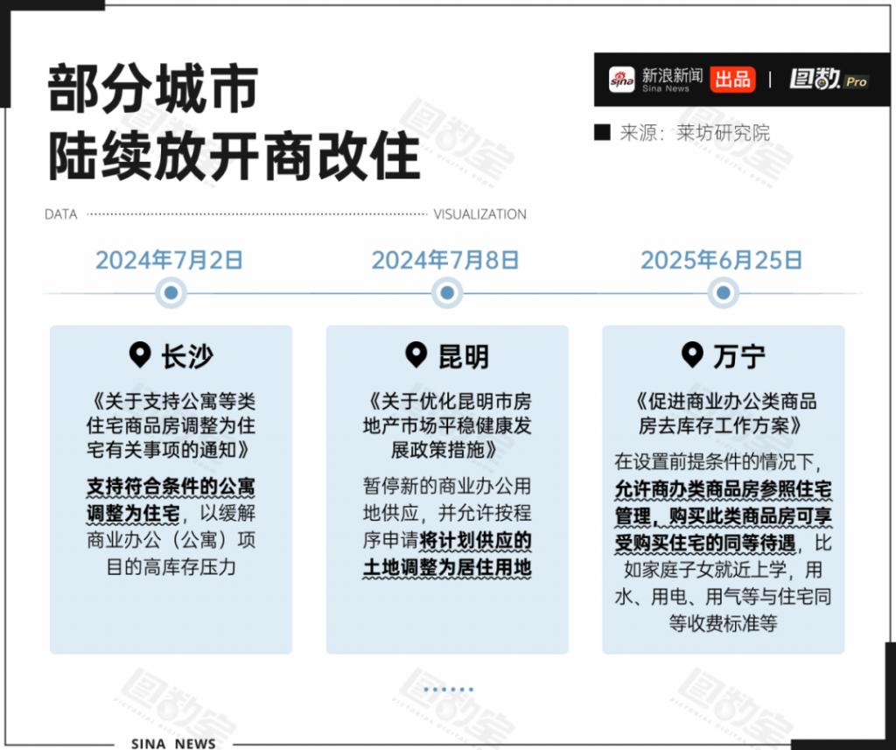Click the text 在设置前提条件的情况下
This screenshot has width=896, height=750.
pos(714,461)
